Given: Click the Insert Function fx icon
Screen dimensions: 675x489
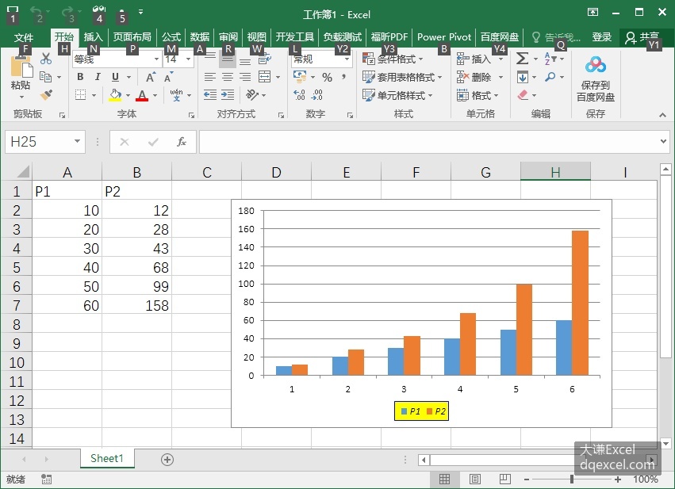Looking at the screenshot, I should point(182,142).
